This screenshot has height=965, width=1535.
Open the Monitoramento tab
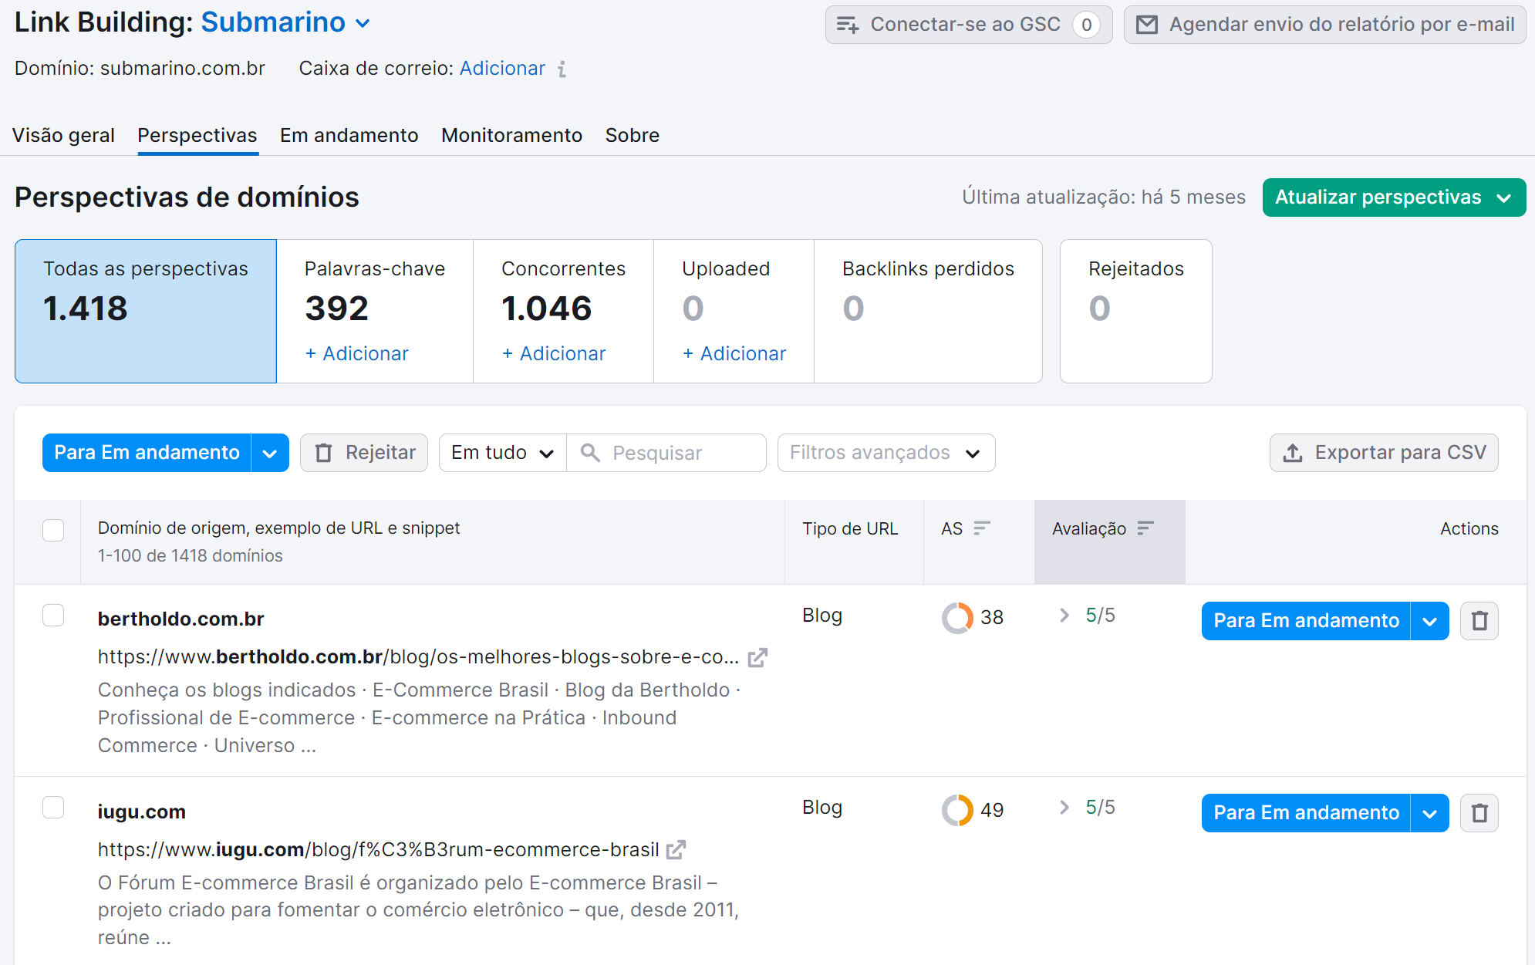coord(512,136)
